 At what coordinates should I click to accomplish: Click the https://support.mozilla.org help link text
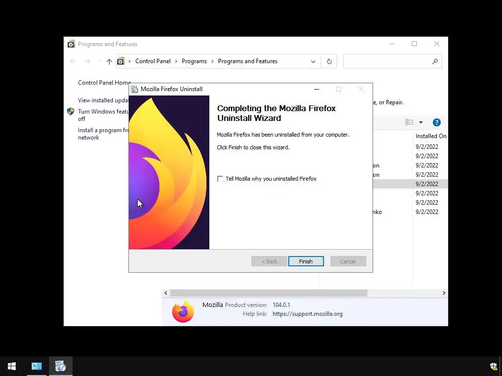307,314
